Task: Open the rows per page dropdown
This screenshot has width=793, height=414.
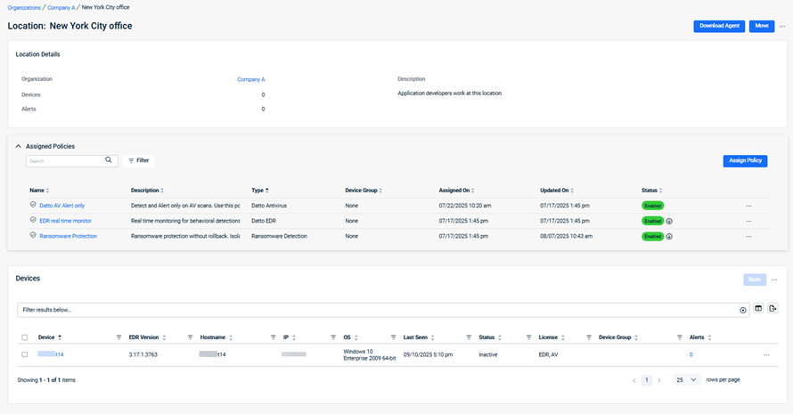Action: click(x=685, y=379)
